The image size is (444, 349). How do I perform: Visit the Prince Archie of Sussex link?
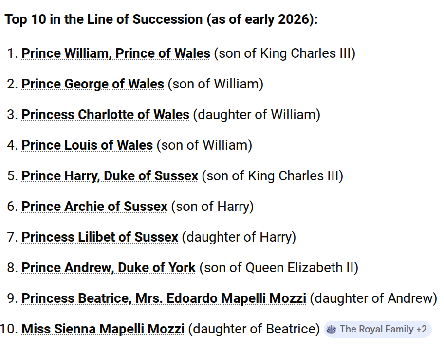94,207
